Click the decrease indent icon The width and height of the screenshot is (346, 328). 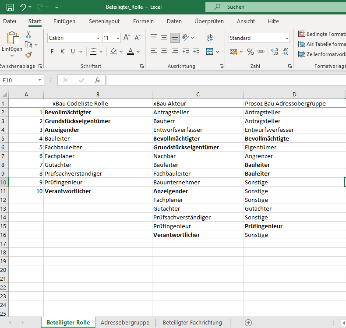coord(186,52)
